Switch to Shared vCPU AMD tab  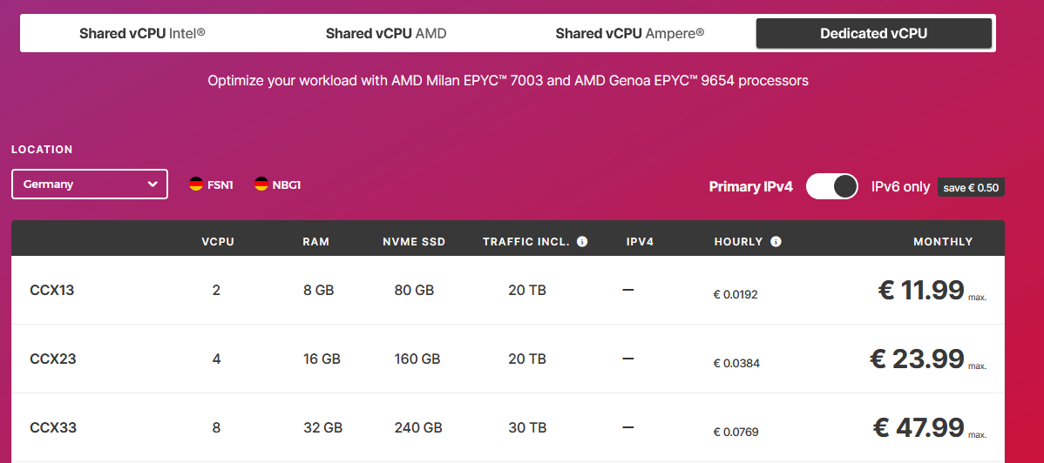(386, 33)
